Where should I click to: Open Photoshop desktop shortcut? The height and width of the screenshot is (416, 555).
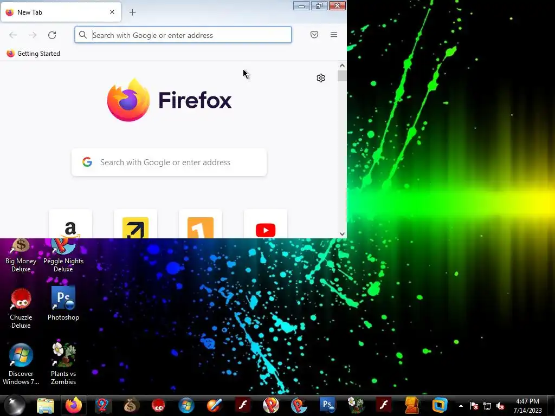63,304
